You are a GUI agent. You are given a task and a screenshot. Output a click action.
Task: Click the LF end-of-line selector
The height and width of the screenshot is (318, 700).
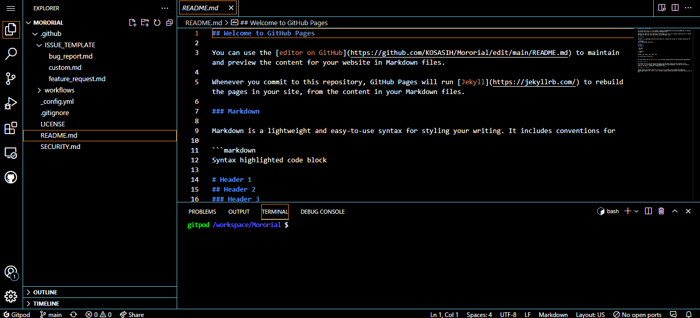tap(527, 314)
